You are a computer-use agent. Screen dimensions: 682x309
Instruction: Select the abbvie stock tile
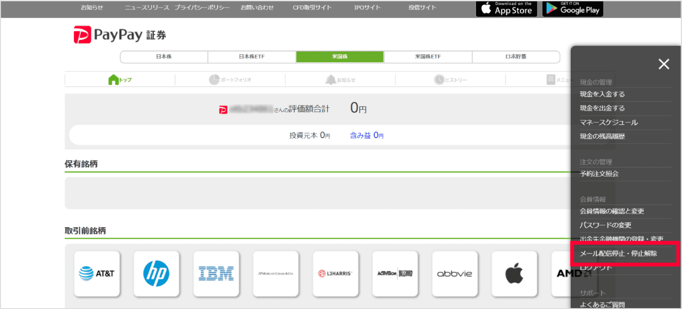[x=455, y=274]
